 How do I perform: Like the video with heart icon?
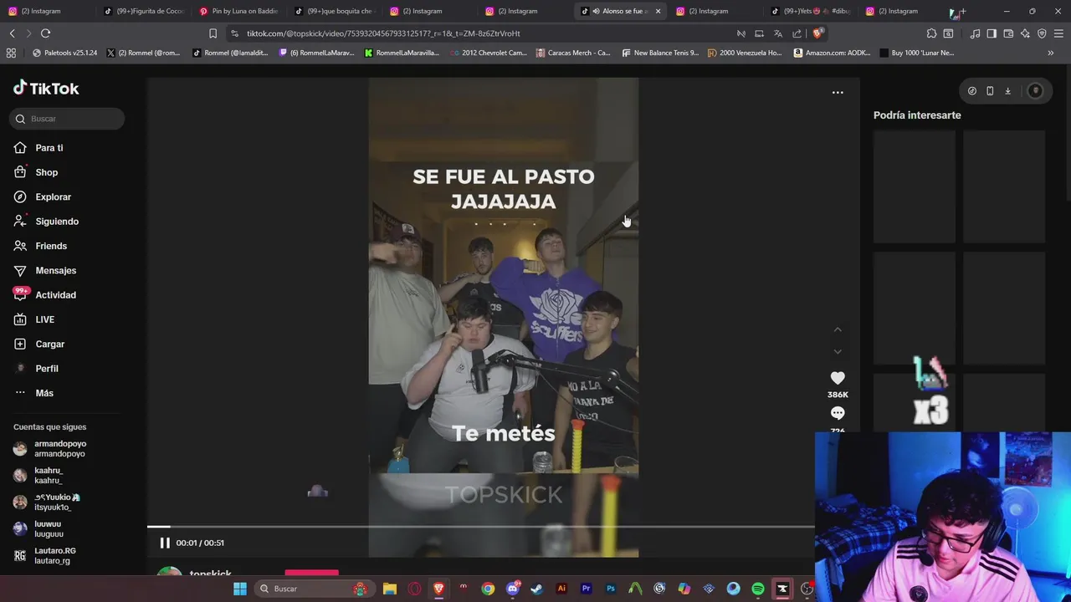[x=838, y=378]
